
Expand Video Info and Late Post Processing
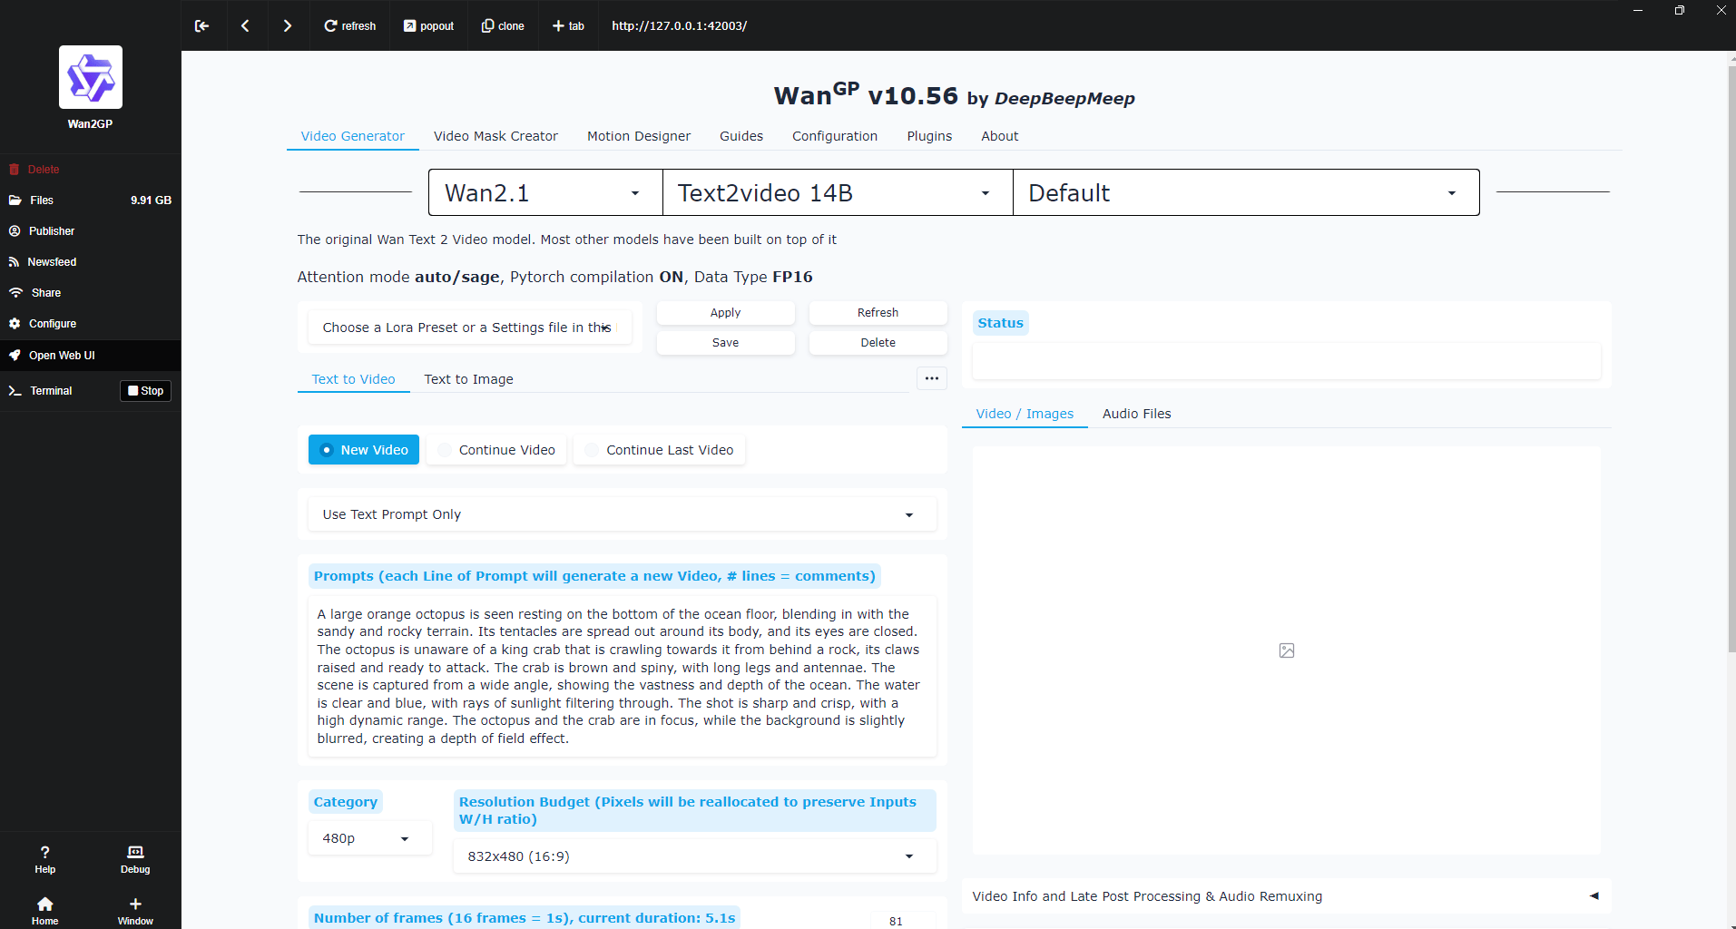point(1287,896)
